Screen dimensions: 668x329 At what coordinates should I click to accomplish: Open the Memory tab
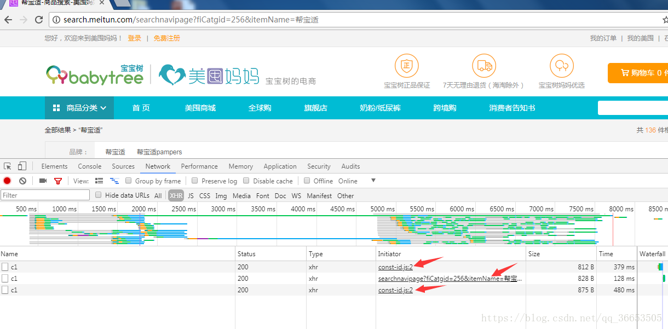[x=241, y=166]
